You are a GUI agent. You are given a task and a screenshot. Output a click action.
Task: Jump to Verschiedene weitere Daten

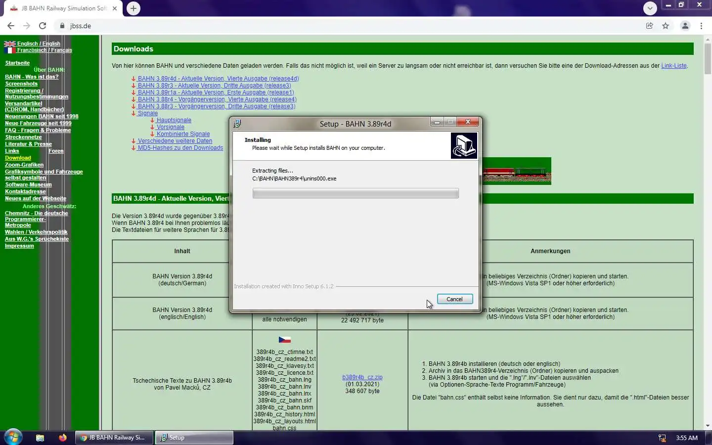(x=175, y=141)
